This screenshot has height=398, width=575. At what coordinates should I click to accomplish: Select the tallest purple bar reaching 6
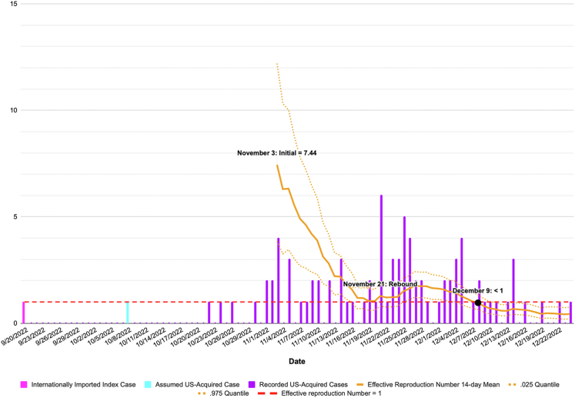(x=381, y=258)
